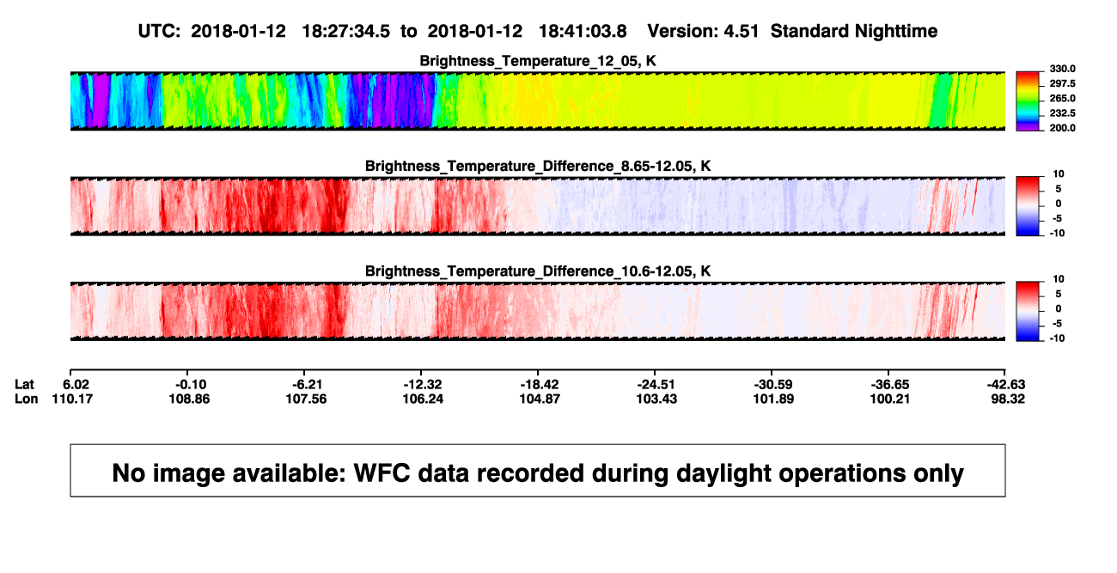Viewport: 1117px width, 573px height.
Task: Click the "Brightness_Temperature_12_05, K" title
Action: (538, 61)
